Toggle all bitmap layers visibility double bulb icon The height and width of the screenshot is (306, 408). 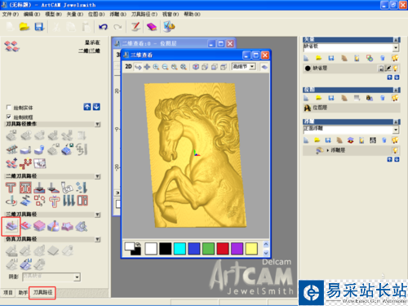click(x=395, y=98)
